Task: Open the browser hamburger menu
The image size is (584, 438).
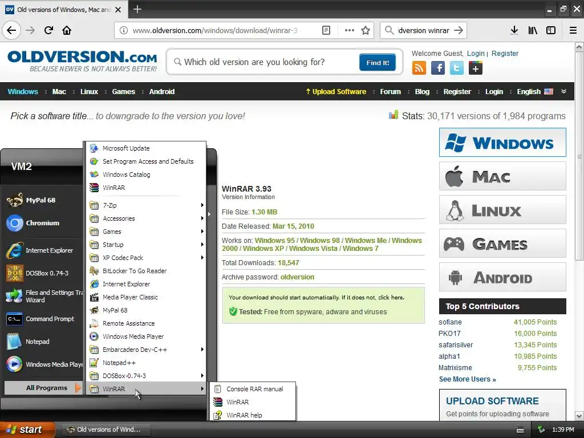Action: click(573, 30)
